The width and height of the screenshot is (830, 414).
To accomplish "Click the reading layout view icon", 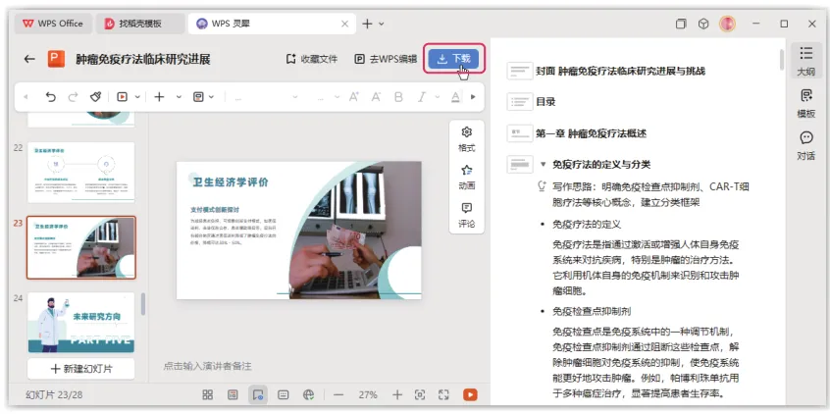I will click(x=233, y=394).
